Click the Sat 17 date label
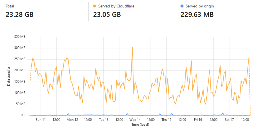The width and height of the screenshot is (262, 130). point(229,119)
